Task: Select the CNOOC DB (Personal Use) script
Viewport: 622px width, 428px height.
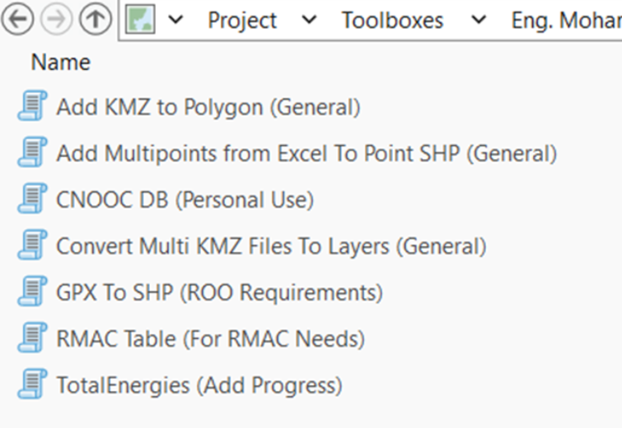Action: tap(185, 199)
